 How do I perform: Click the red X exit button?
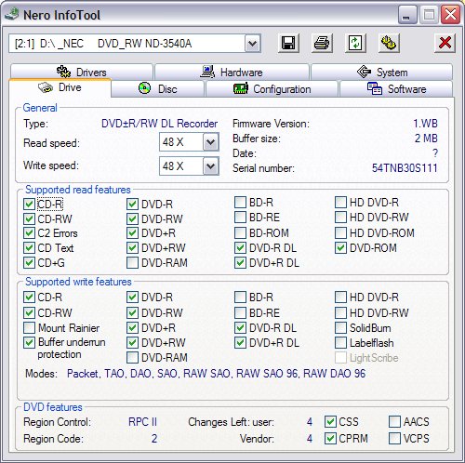(445, 43)
